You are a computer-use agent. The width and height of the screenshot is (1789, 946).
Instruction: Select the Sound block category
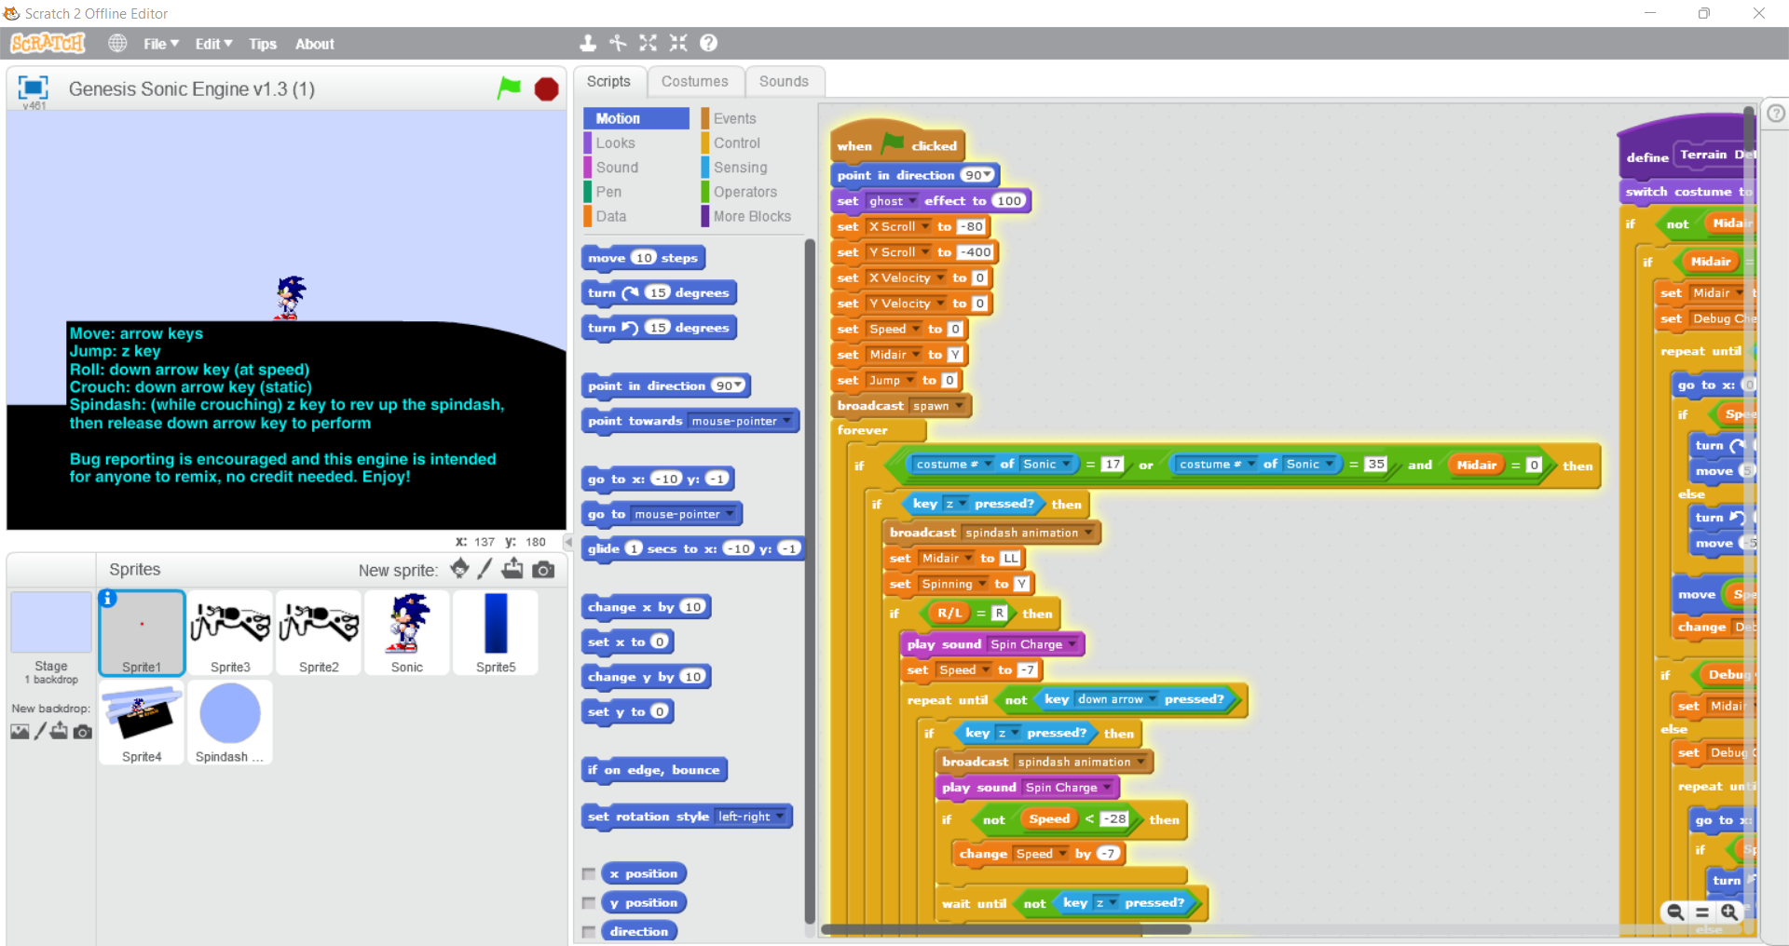pos(635,168)
